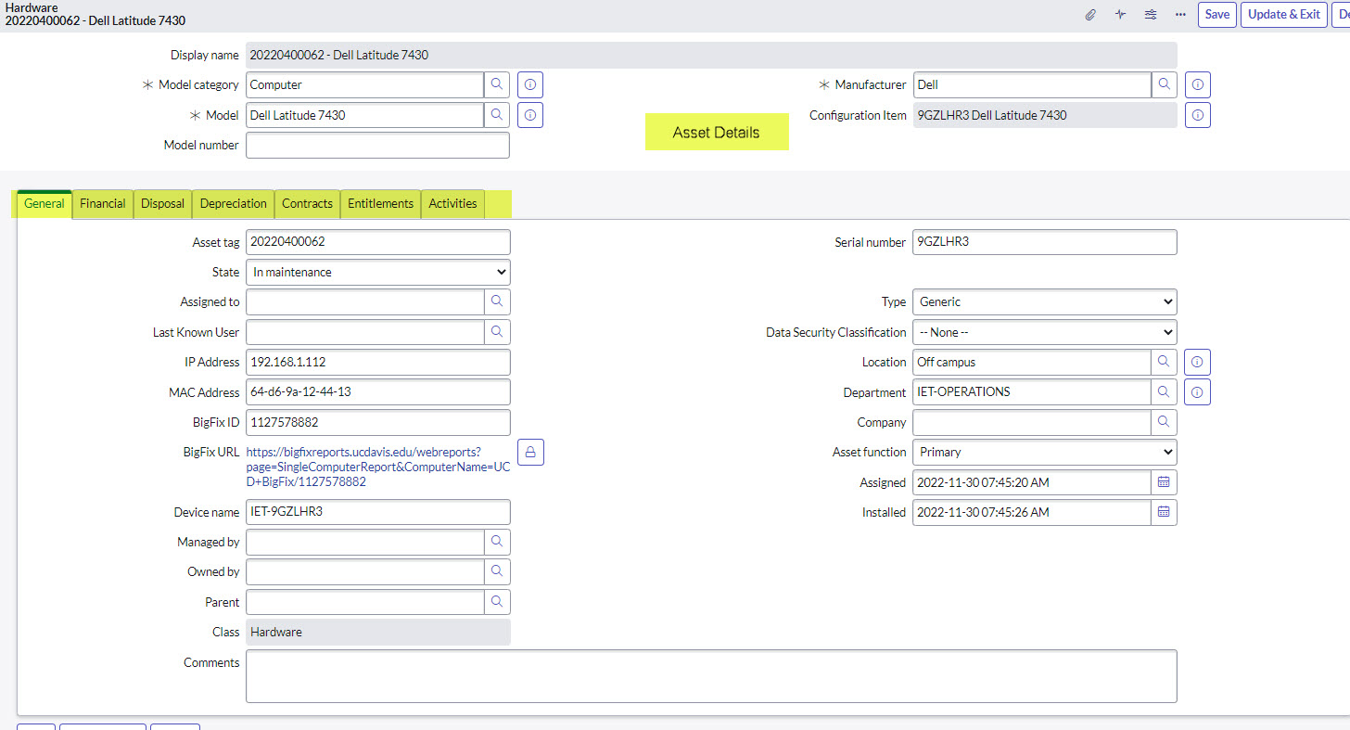Search lookup for Department field
The width and height of the screenshot is (1350, 730).
[x=1165, y=392]
